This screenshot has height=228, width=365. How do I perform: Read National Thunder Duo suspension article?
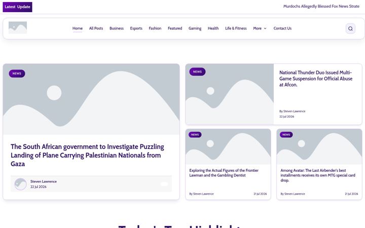316,79
